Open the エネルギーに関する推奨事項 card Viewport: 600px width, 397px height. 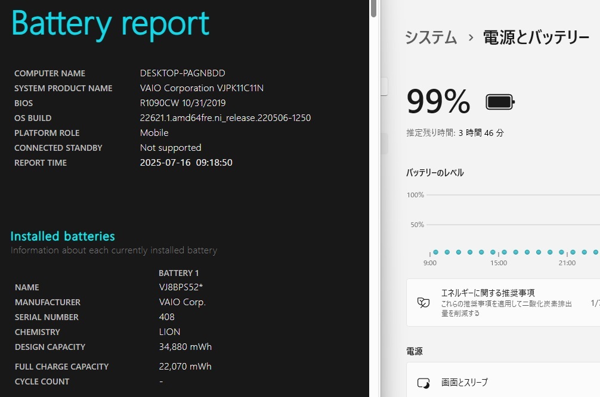(x=503, y=303)
